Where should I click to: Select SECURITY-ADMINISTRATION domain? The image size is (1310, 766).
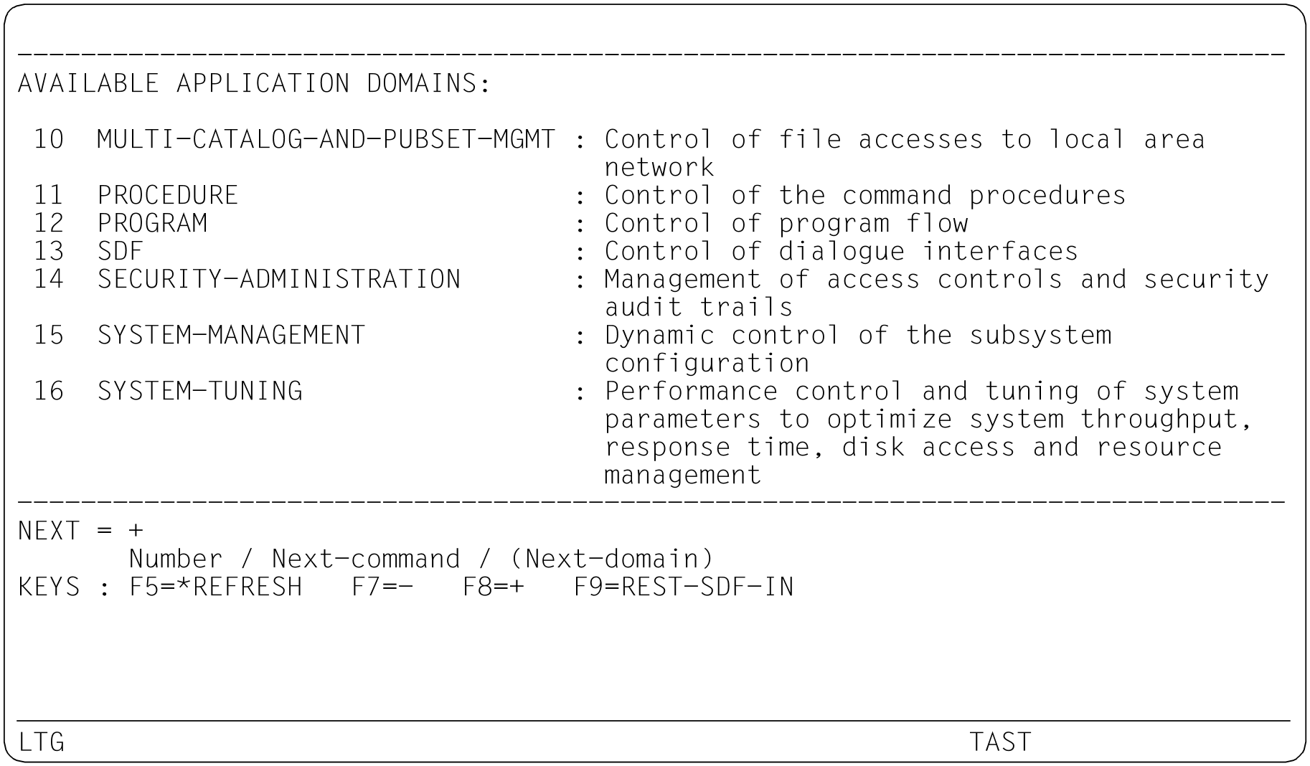(279, 279)
